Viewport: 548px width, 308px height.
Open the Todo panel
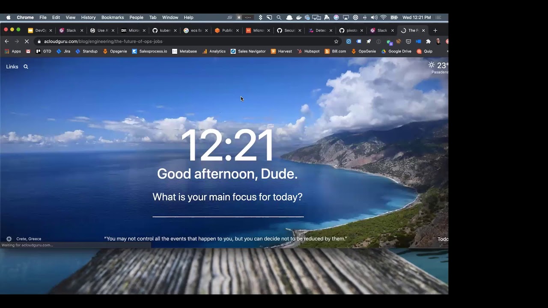[x=443, y=239]
